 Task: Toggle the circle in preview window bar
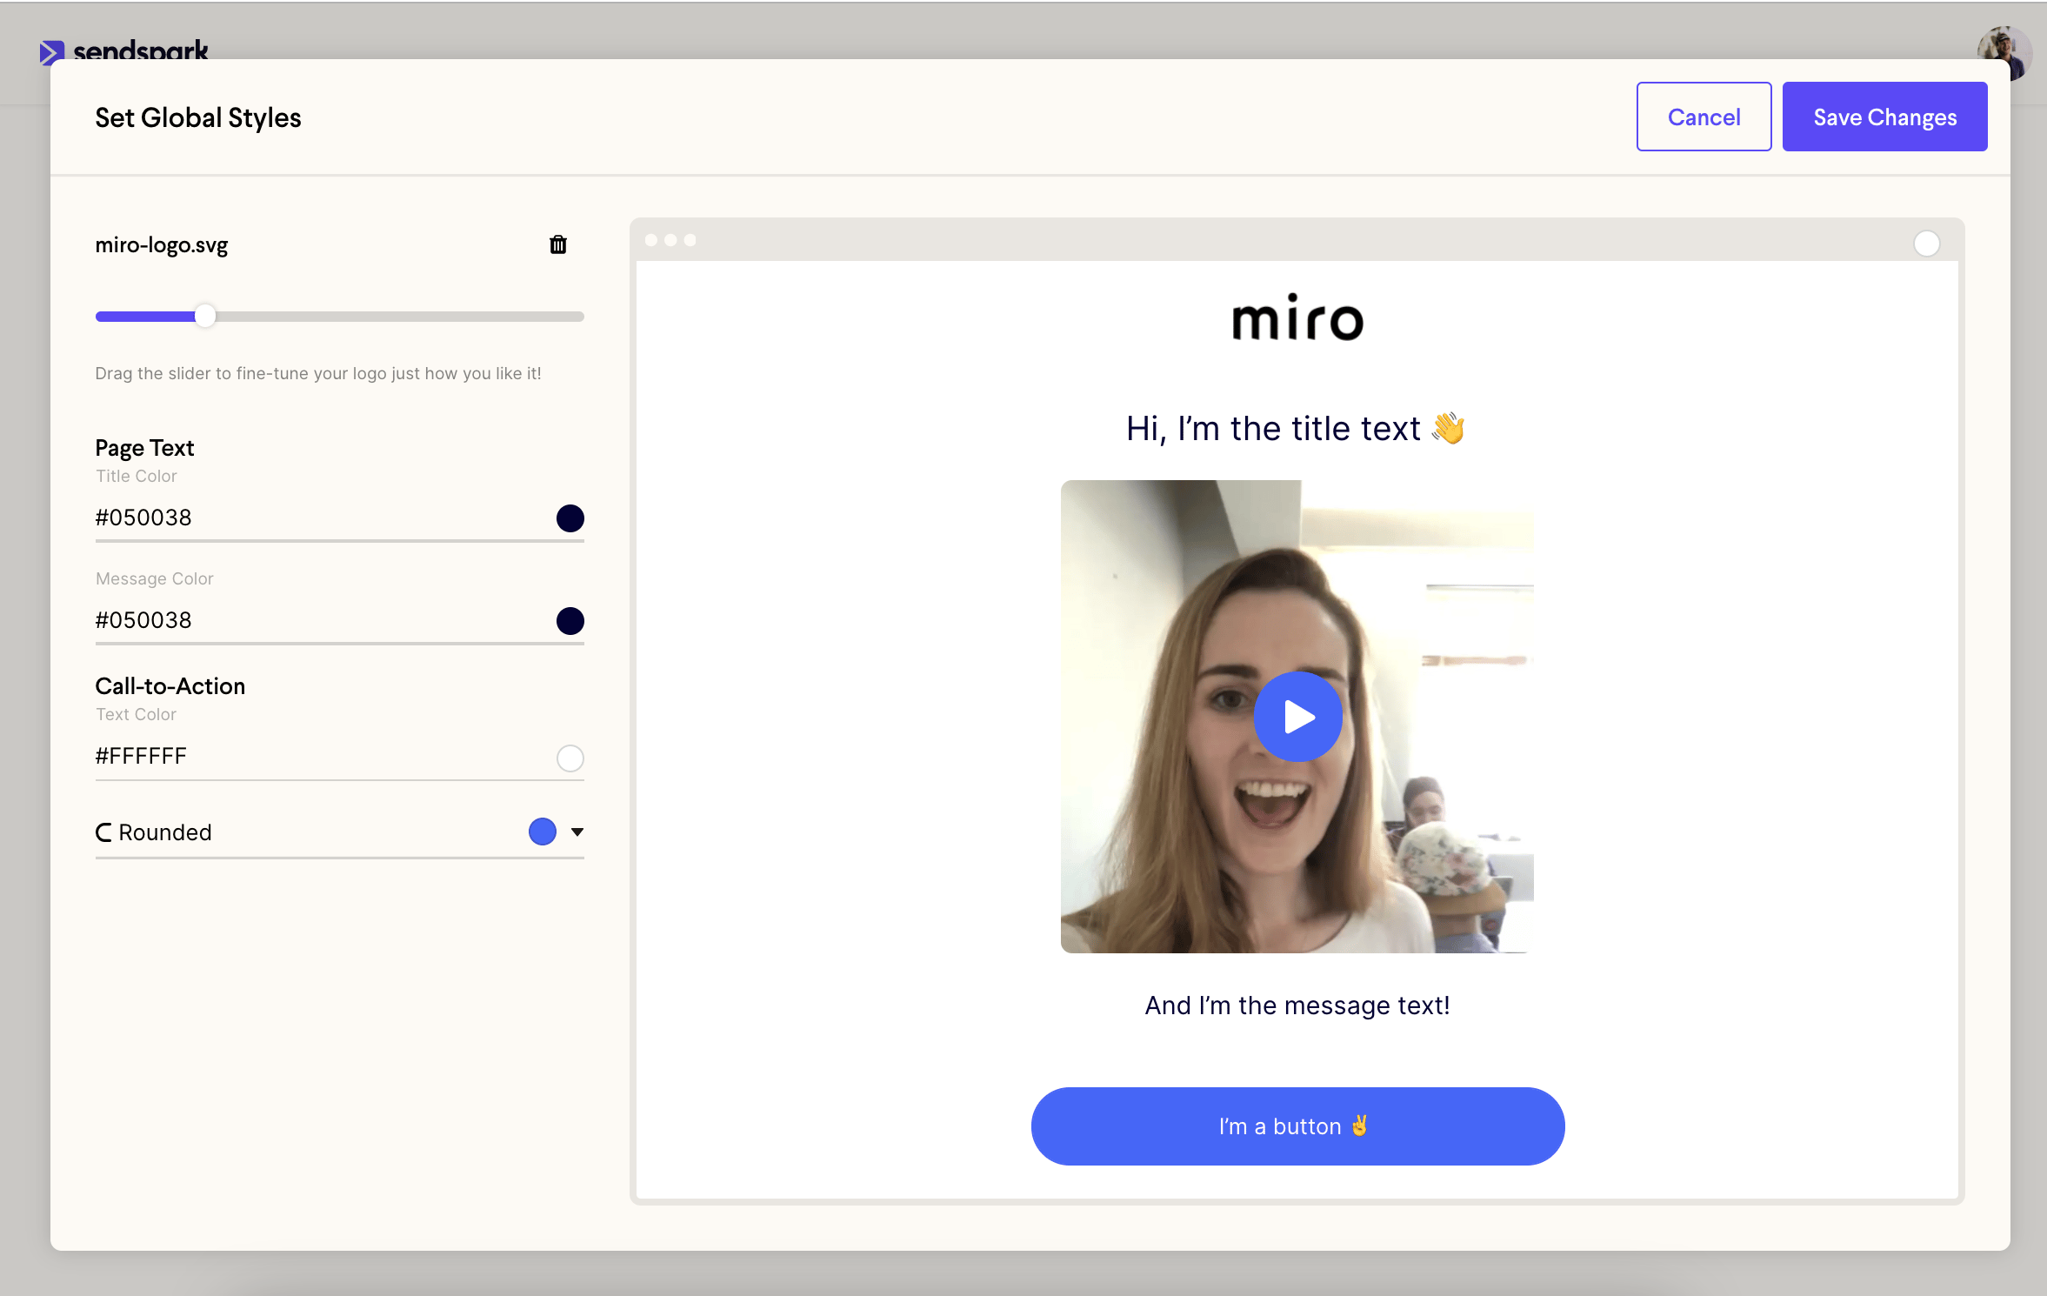pyautogui.click(x=1926, y=243)
